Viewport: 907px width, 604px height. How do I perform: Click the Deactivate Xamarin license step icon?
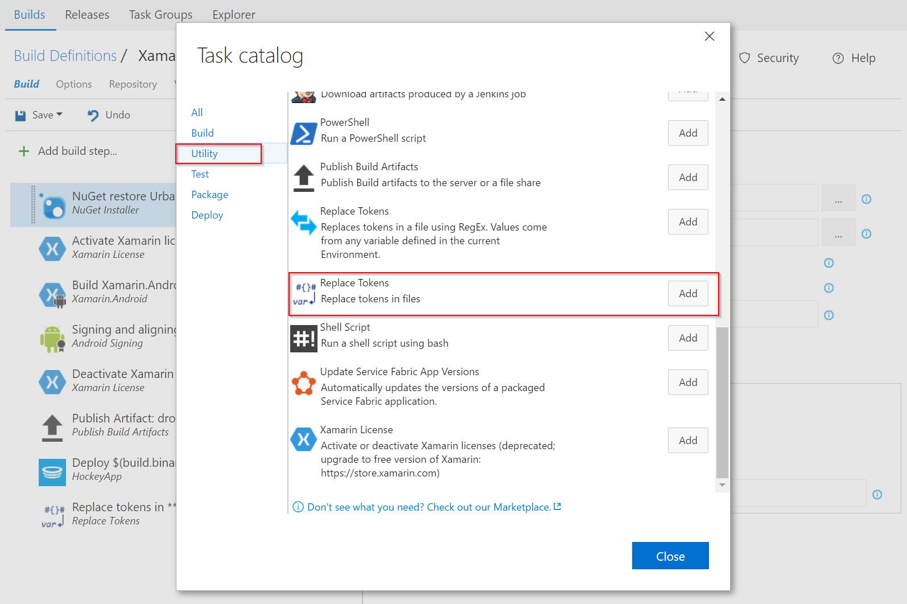pos(52,382)
